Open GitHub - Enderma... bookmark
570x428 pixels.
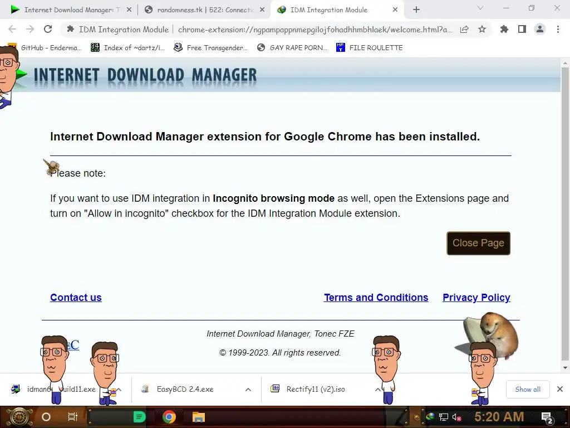coord(45,48)
